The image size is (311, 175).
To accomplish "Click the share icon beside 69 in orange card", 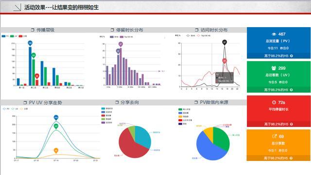I will pyautogui.click(x=274, y=136).
